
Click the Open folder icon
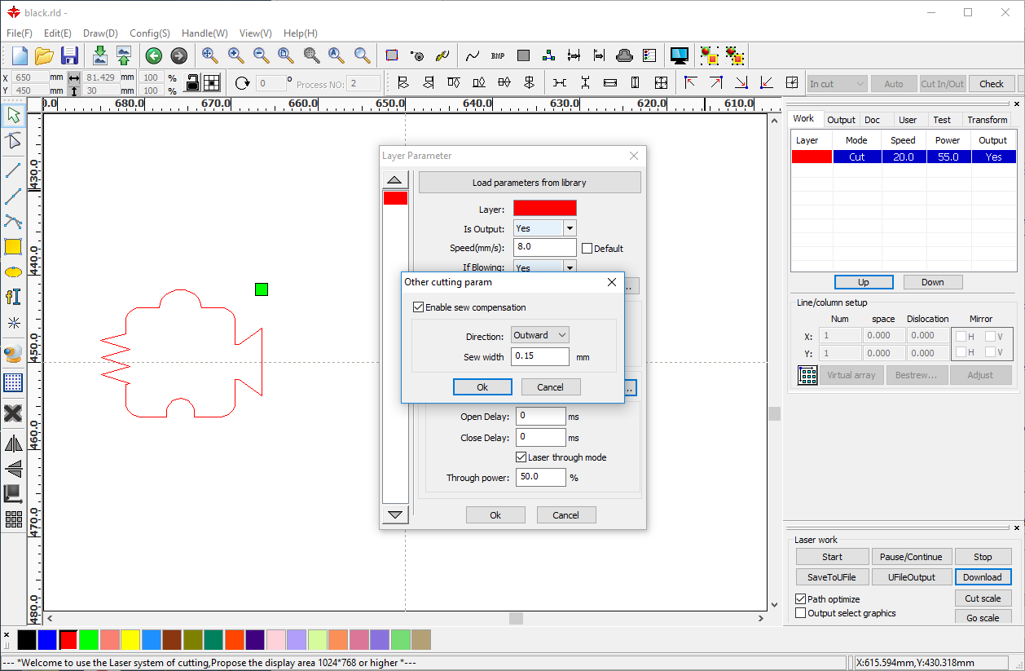pos(44,55)
